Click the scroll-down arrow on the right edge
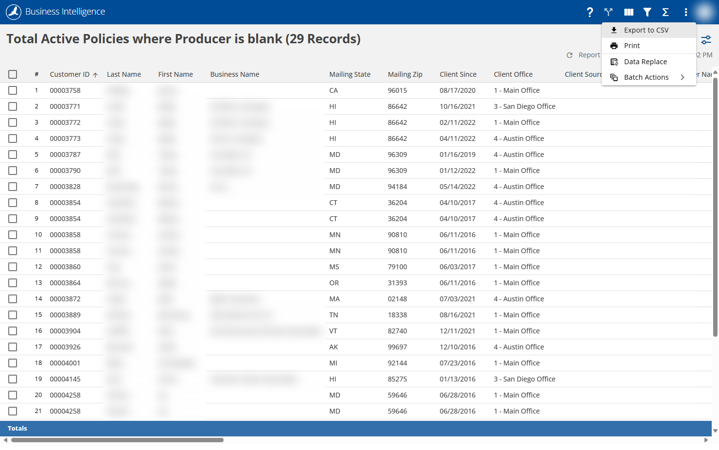 pos(715,431)
